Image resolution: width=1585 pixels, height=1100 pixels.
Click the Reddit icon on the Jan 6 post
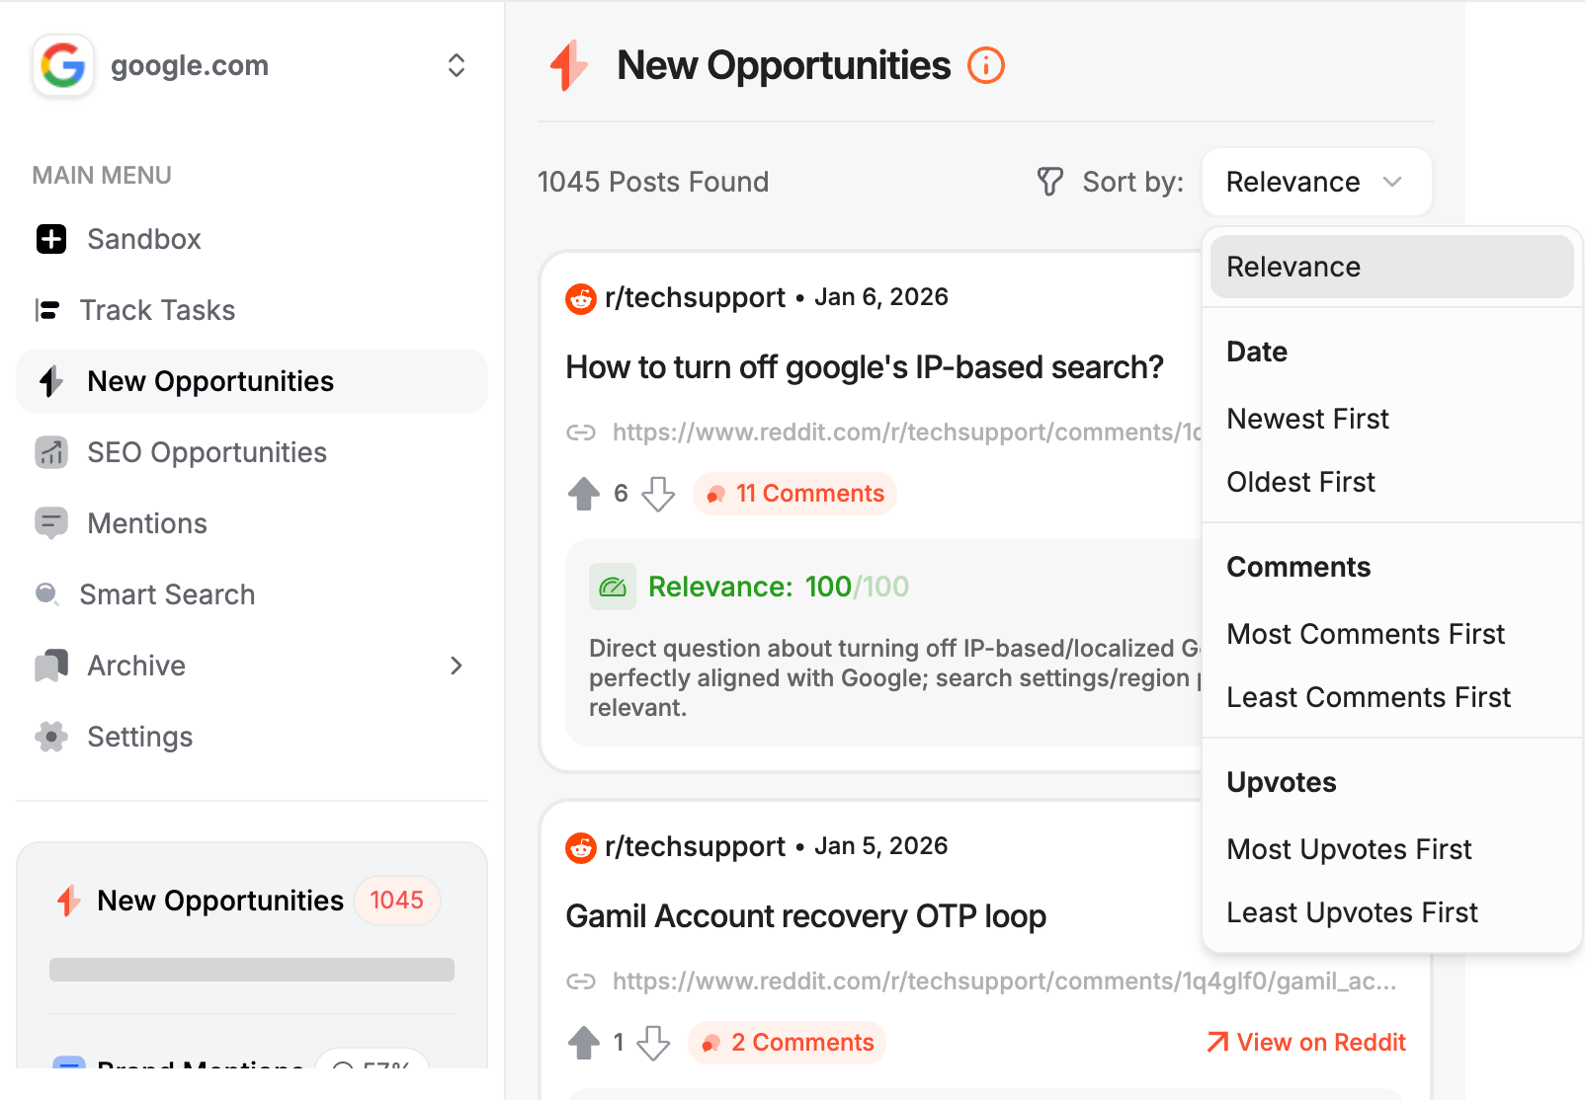pyautogui.click(x=581, y=298)
